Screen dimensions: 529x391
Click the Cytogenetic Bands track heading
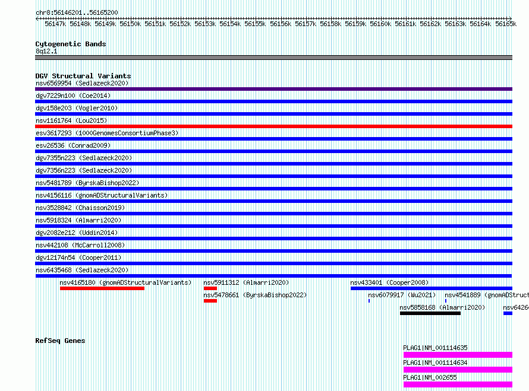71,44
